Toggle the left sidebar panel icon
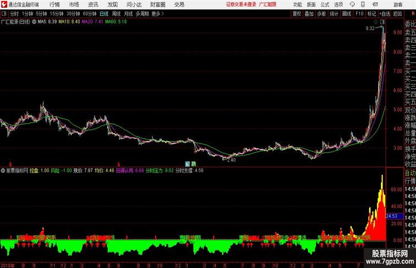Screen dimensions: 416x268 [x=4, y=14]
